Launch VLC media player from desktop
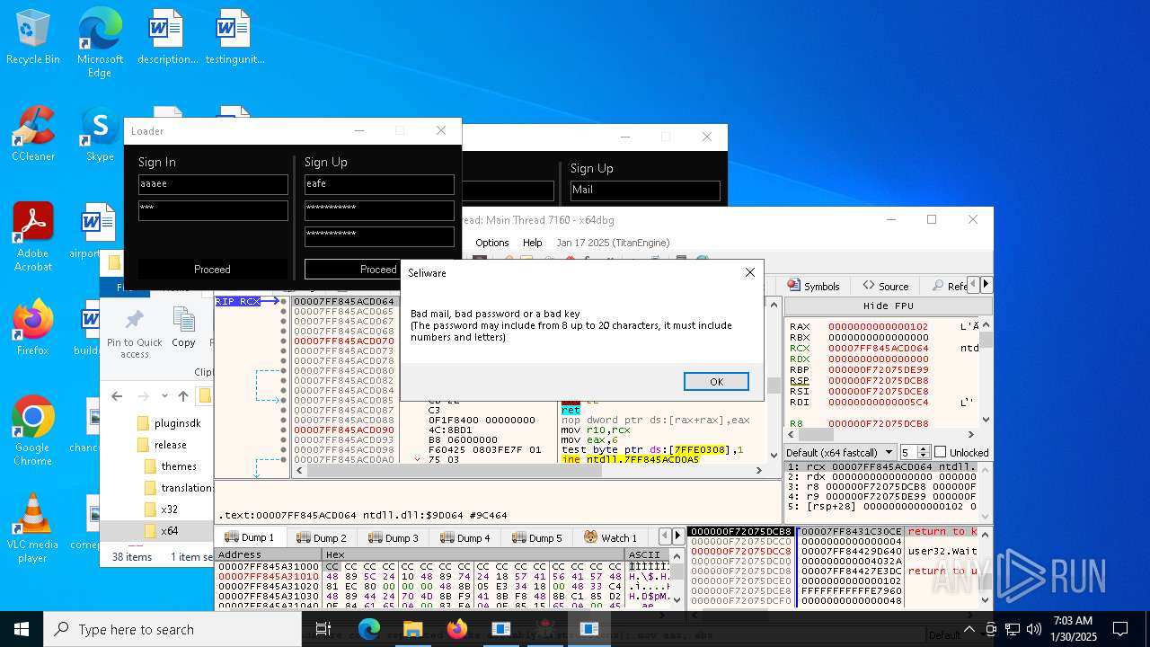1150x647 pixels. tap(33, 528)
